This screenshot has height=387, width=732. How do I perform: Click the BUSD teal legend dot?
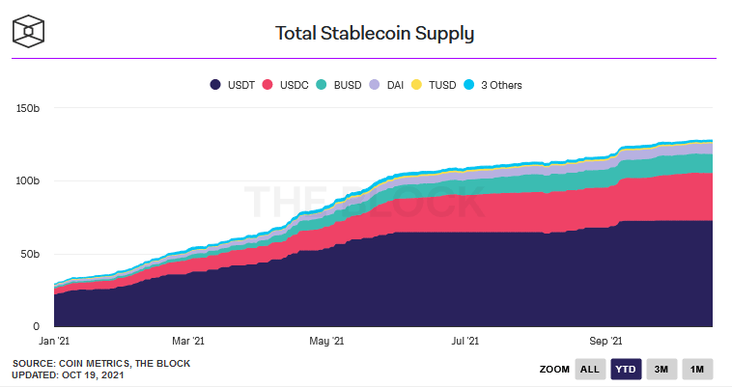point(321,85)
